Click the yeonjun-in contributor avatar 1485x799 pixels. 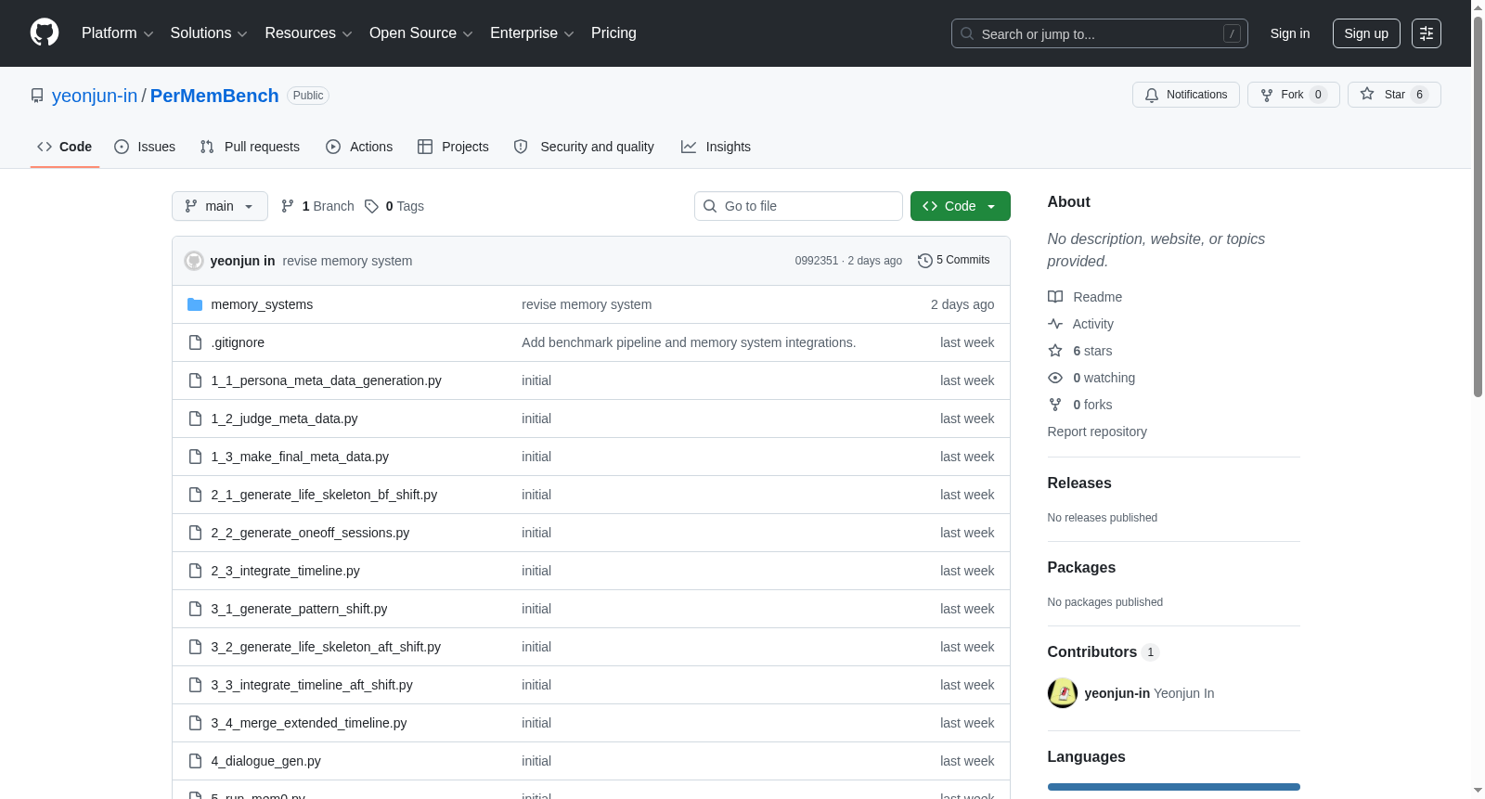click(1063, 693)
